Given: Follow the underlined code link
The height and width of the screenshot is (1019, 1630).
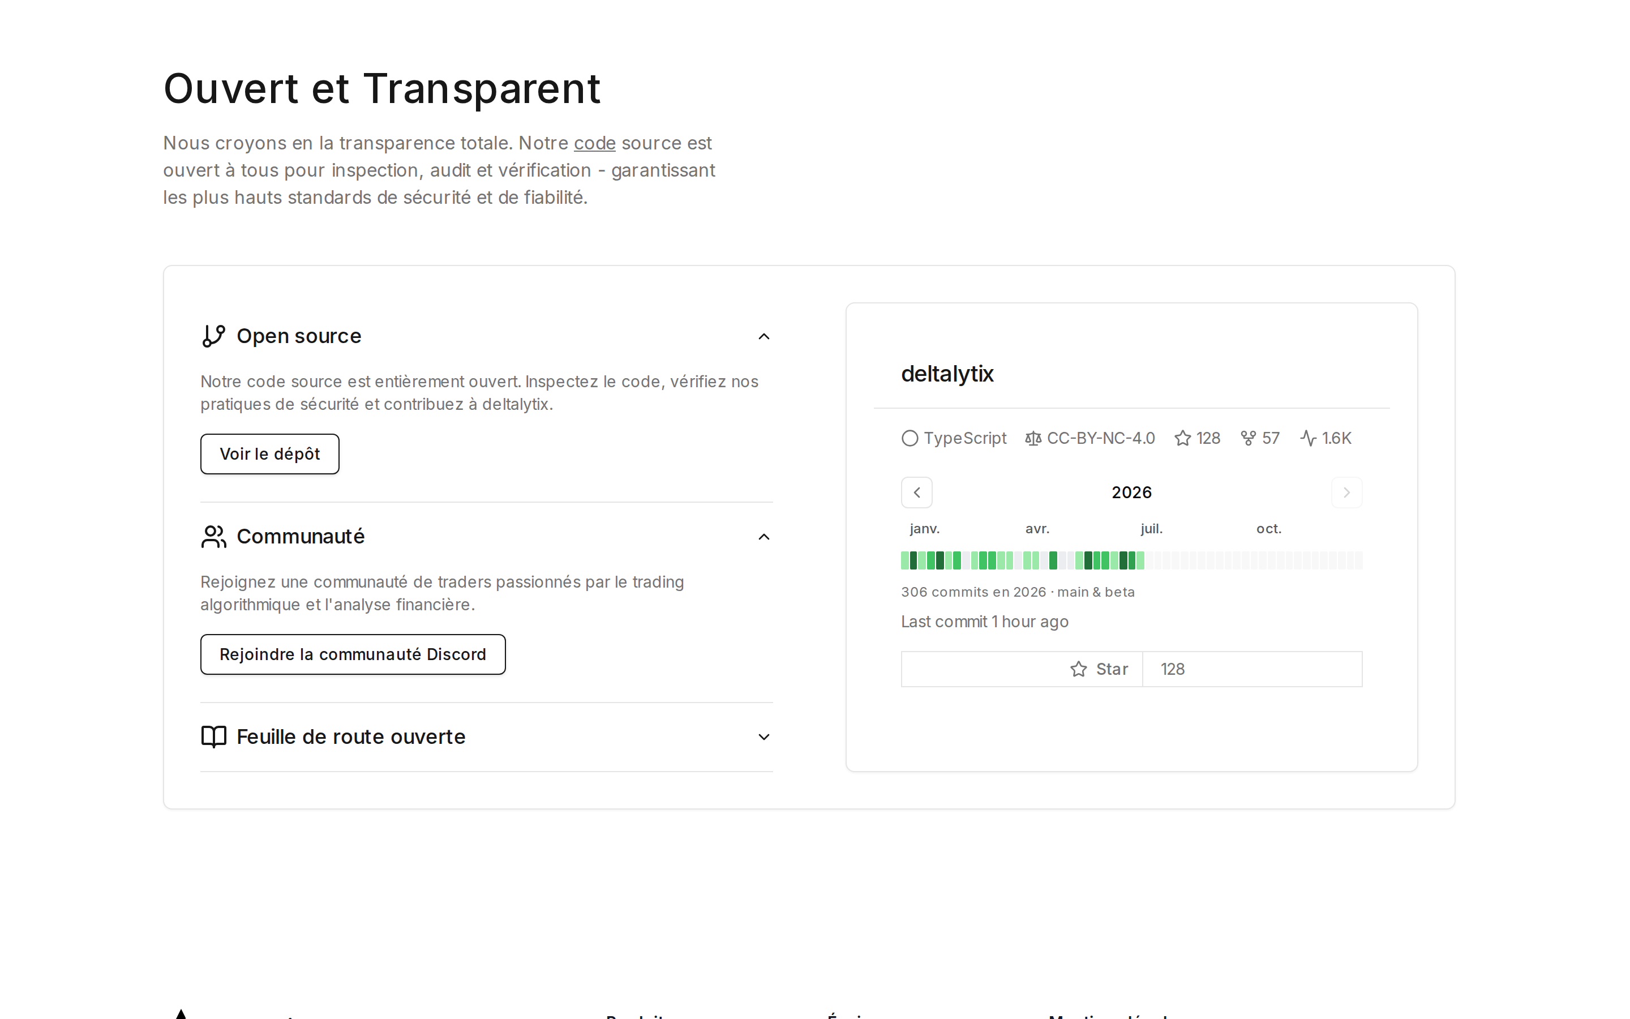Looking at the screenshot, I should (x=595, y=143).
